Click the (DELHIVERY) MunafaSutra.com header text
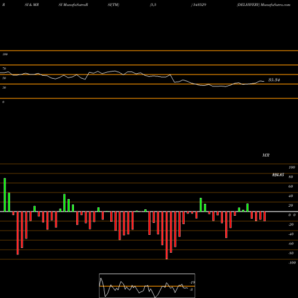Screen dimensions: 298x298 pos(263,5)
